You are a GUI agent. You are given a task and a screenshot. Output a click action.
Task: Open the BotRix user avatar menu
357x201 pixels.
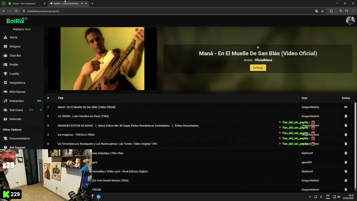(350, 21)
